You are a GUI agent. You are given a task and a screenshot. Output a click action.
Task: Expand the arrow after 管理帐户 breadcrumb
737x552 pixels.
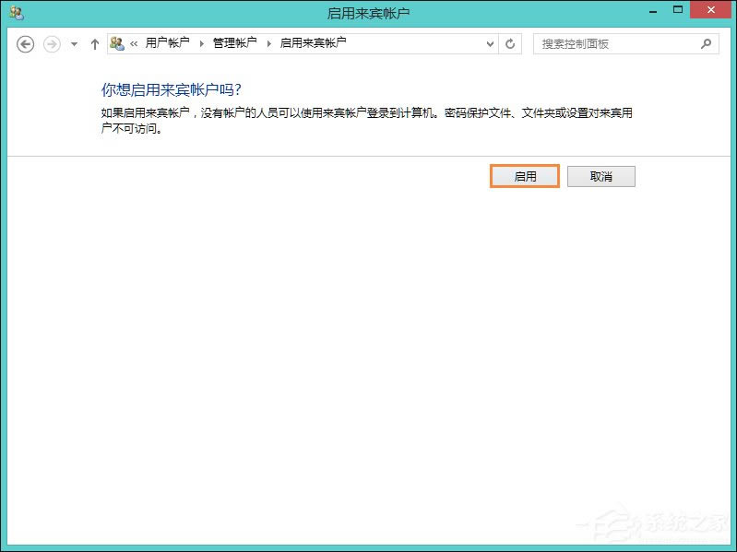(269, 43)
